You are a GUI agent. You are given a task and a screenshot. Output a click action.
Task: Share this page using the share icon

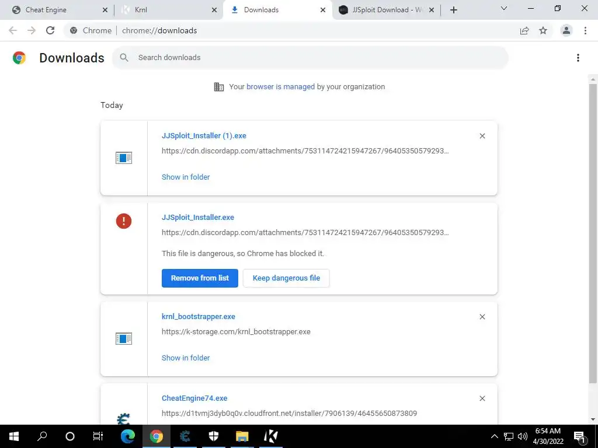[x=524, y=30]
